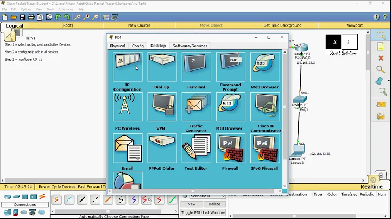Click Power Cycle Devices button
Viewport: 391px width, 219px height.
57,186
